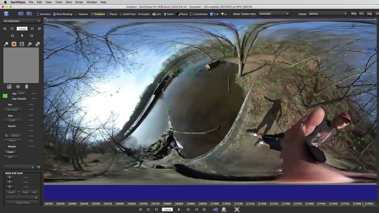
Task: Click the *3 button
Action: (x=38, y=167)
